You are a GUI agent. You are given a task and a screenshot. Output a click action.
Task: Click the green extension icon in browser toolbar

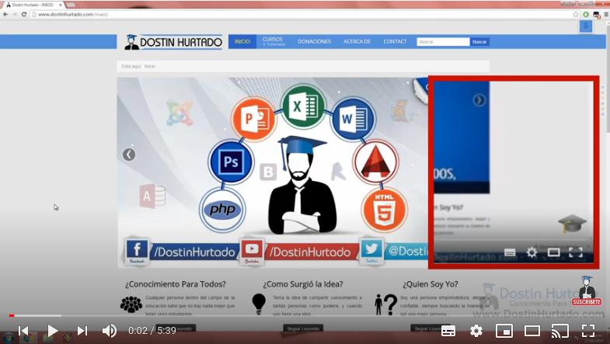pos(586,15)
